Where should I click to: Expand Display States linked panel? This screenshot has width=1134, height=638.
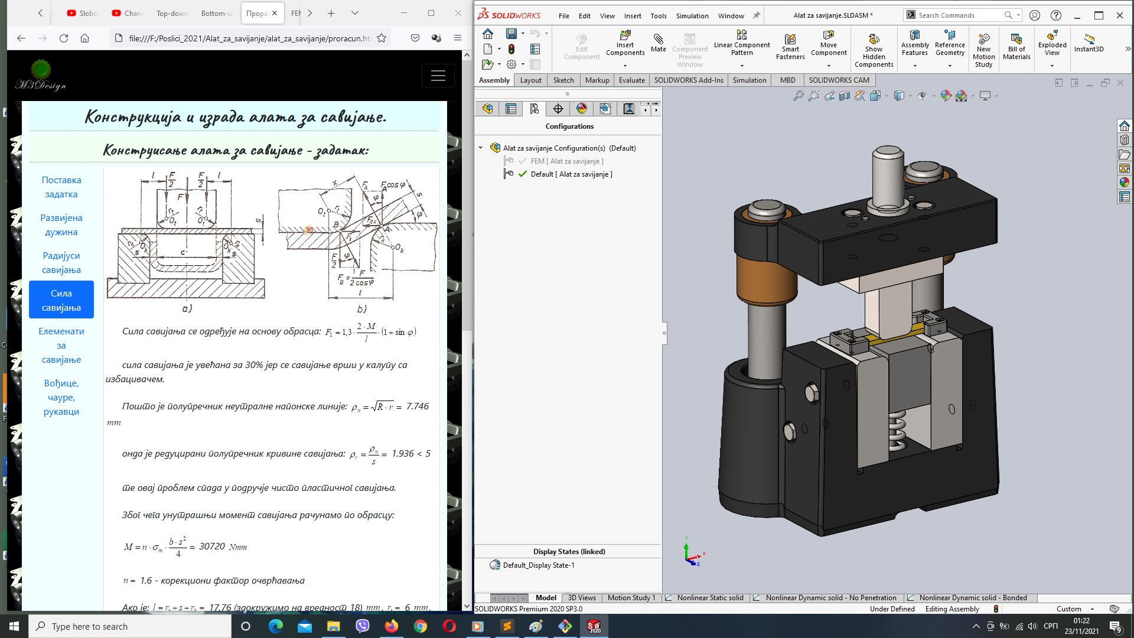(x=569, y=551)
